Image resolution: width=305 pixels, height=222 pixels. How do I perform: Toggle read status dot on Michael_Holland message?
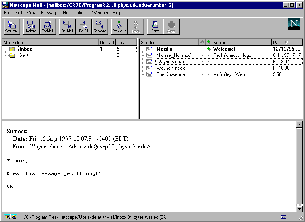coord(208,55)
